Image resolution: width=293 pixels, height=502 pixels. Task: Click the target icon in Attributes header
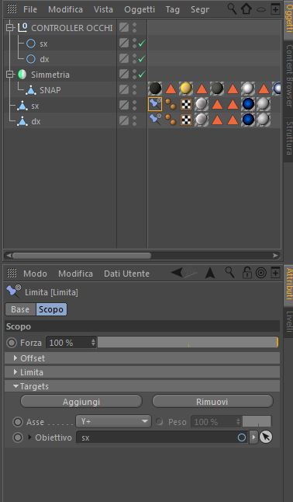261,273
